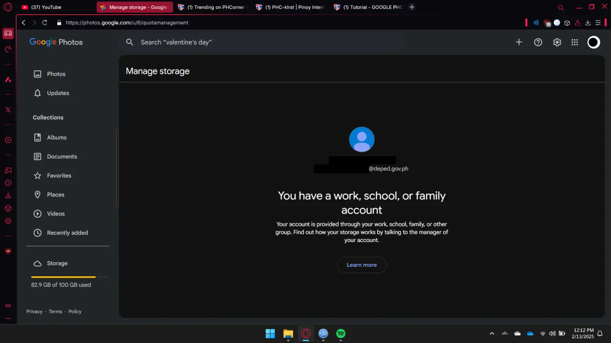Open a new tab with plus button
Viewport: 611px width, 343px height.
pyautogui.click(x=412, y=7)
